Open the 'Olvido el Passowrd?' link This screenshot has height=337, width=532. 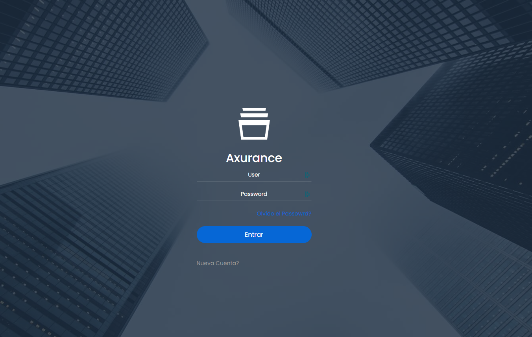tap(284, 214)
